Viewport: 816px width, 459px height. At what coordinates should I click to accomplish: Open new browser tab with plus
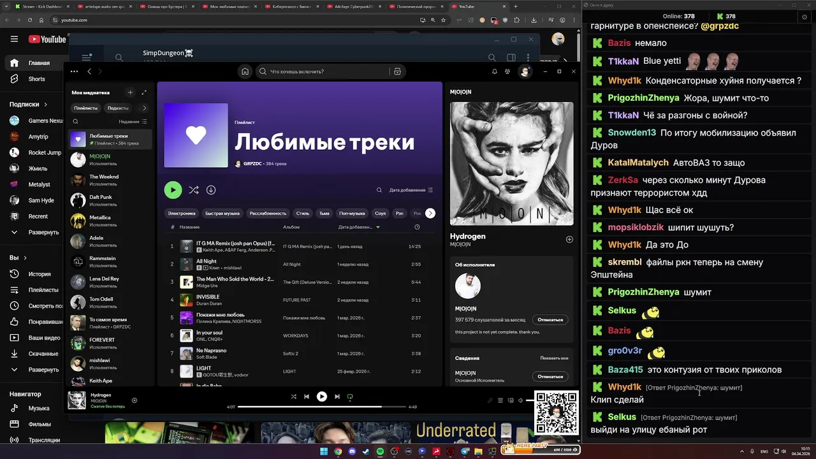516,6
